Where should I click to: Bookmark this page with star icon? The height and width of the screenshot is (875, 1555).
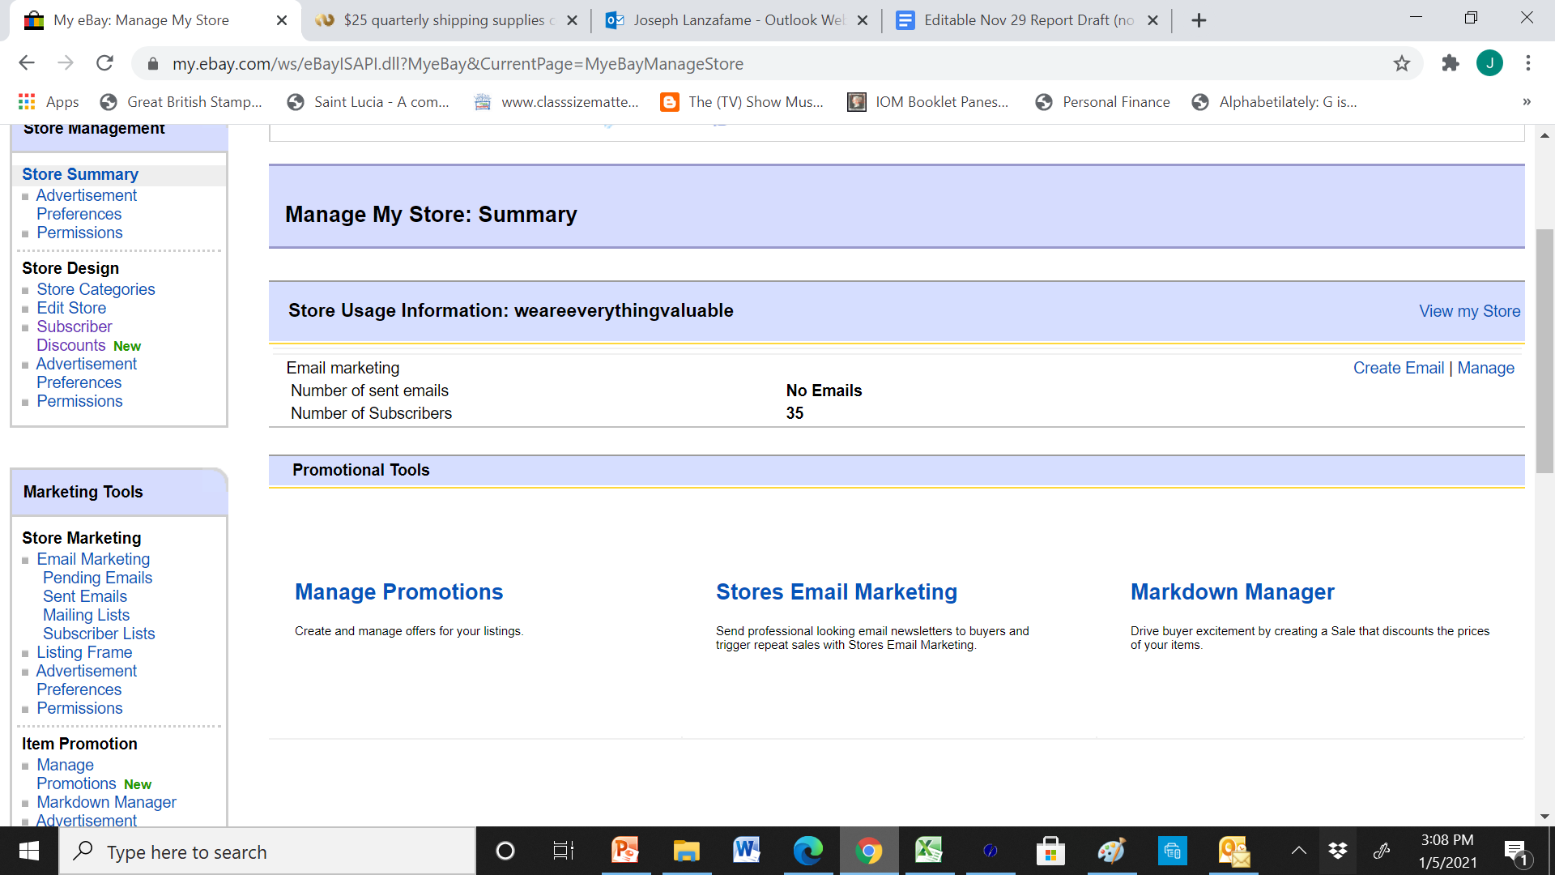pos(1402,63)
